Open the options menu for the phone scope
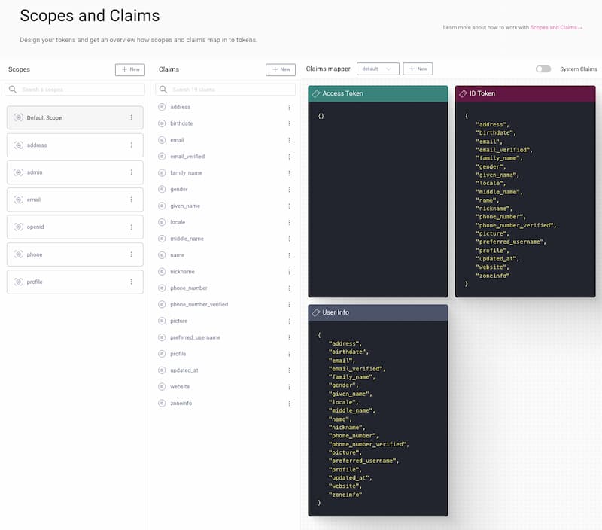 click(x=131, y=254)
